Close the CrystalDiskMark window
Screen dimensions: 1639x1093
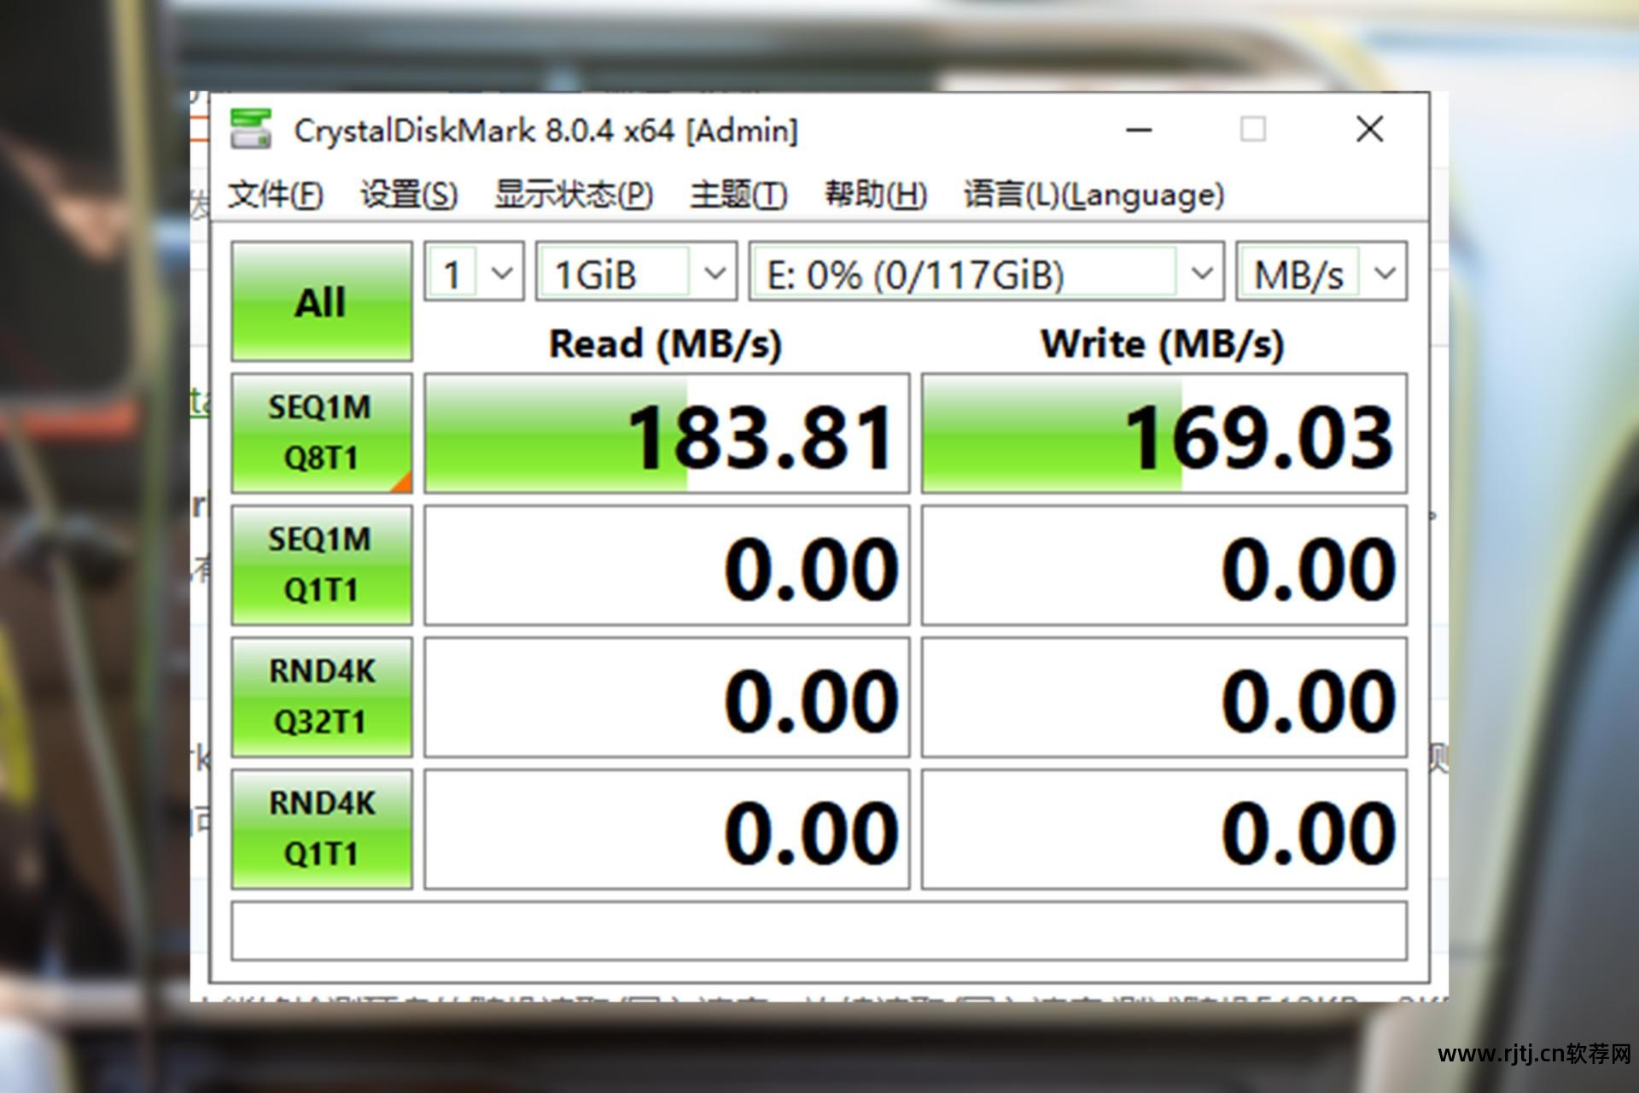1369,130
